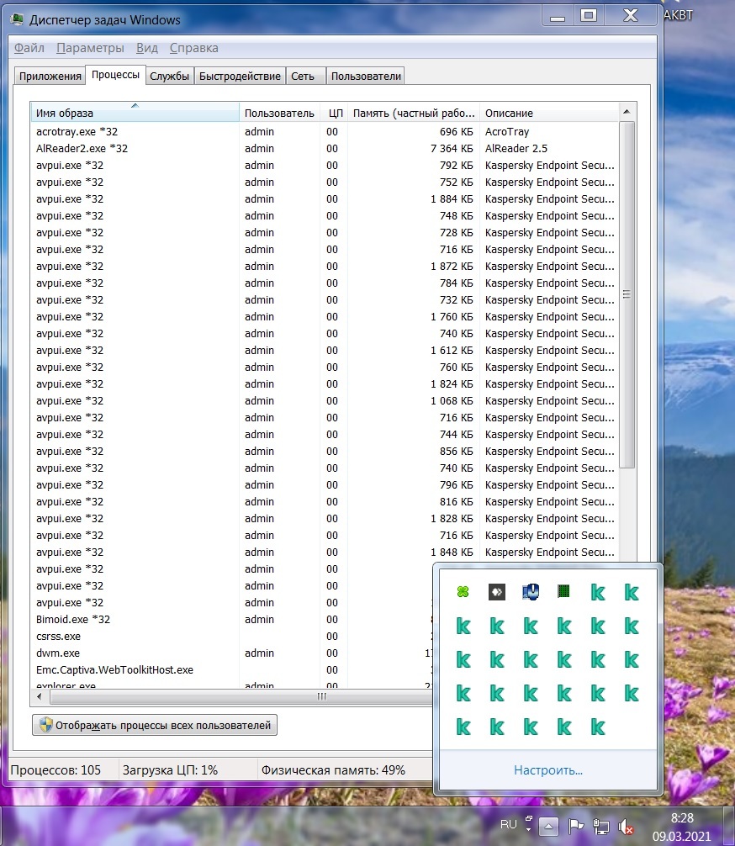Open the blue mouse tray icon

point(531,592)
